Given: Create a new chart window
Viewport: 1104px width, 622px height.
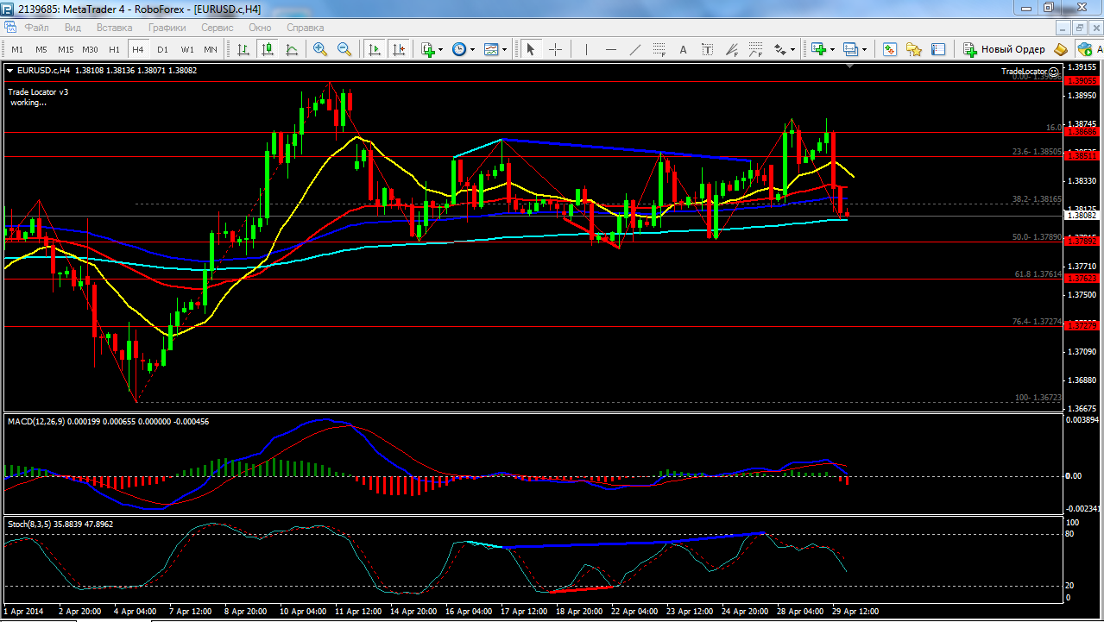Looking at the screenshot, I should pos(817,49).
